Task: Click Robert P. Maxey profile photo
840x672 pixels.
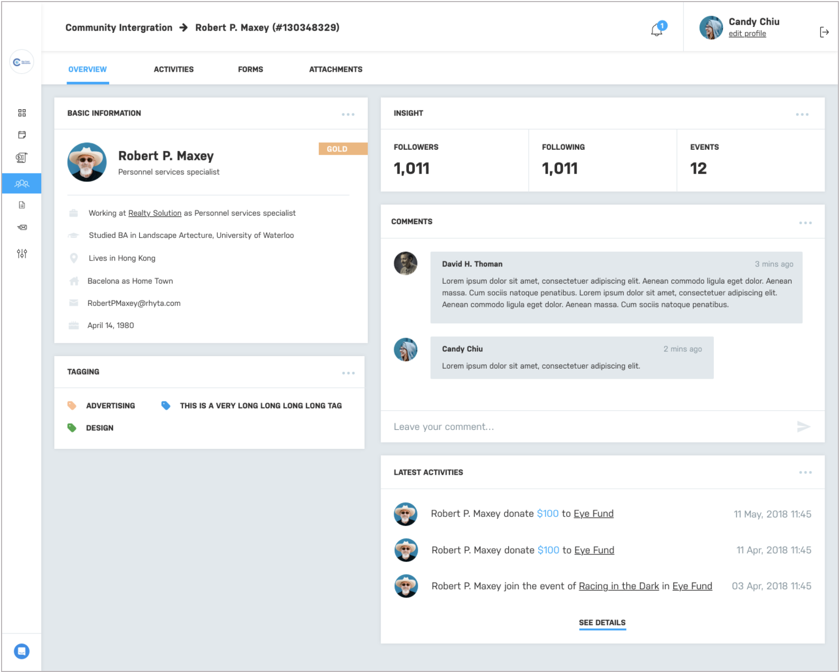Action: (87, 162)
